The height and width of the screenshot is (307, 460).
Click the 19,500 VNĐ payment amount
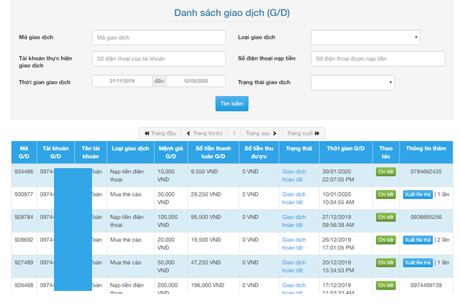(206, 240)
